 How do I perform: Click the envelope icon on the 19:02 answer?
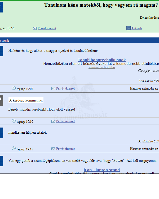53,88
